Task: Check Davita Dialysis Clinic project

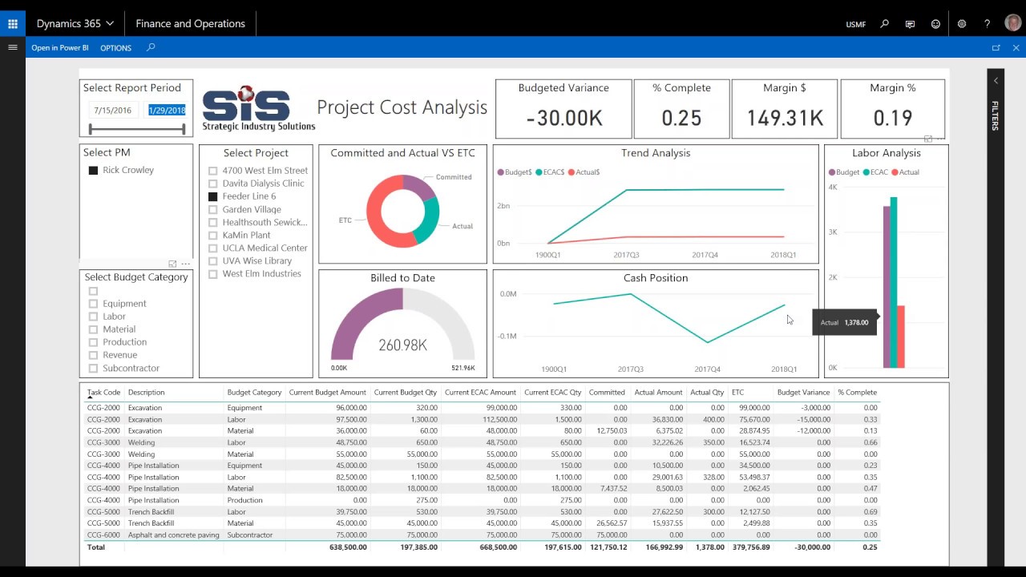Action: [212, 184]
